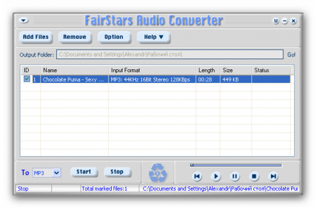Click the Stop conversion button
This screenshot has height=208, width=316.
click(x=117, y=172)
